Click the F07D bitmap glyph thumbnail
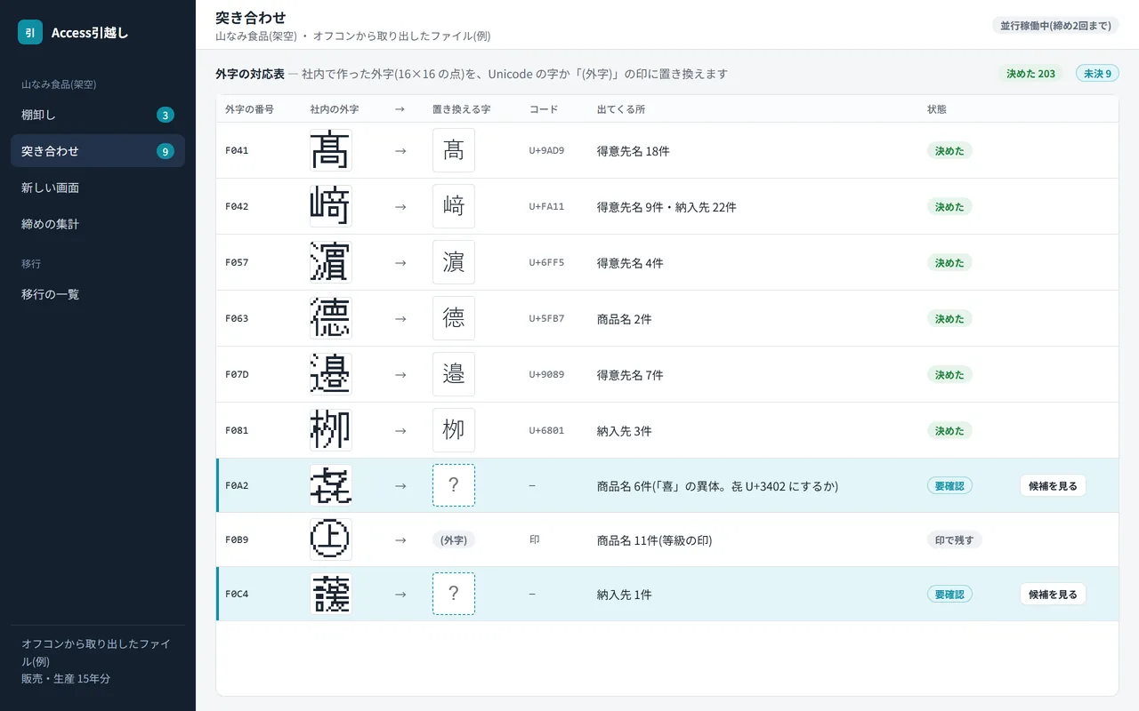The image size is (1139, 711). pyautogui.click(x=331, y=374)
